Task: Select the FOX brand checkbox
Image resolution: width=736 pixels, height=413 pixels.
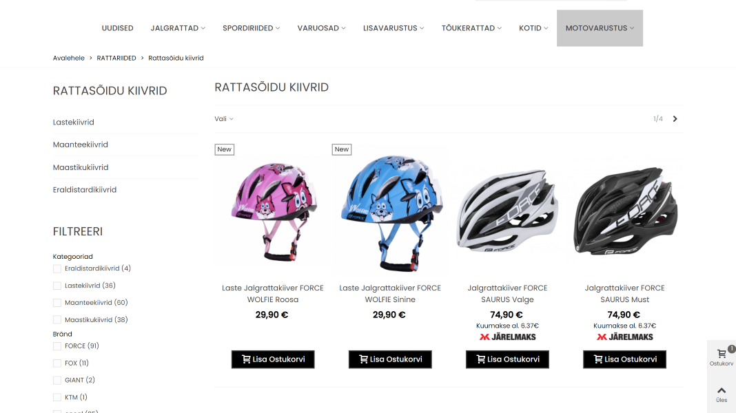Action: (x=57, y=363)
